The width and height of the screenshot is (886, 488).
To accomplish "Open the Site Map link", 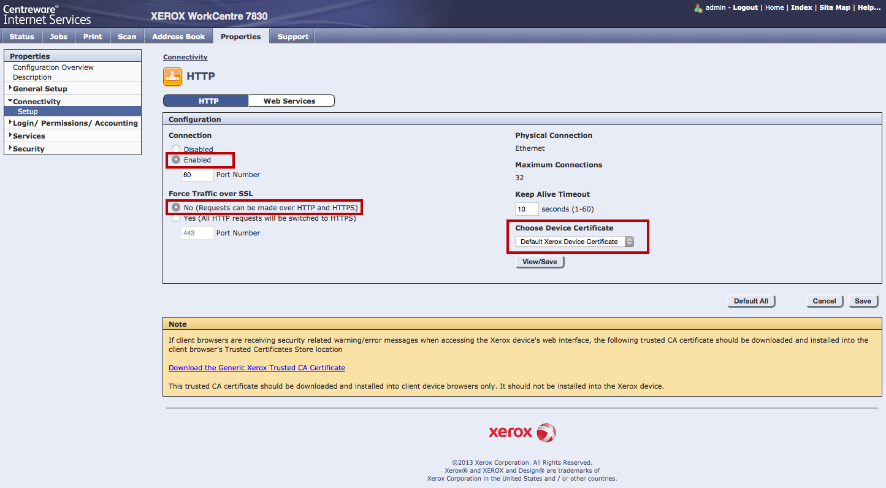I will (x=835, y=7).
